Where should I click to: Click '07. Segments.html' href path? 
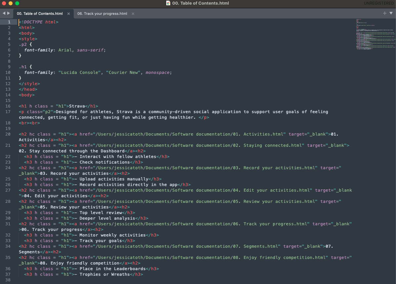(x=255, y=246)
